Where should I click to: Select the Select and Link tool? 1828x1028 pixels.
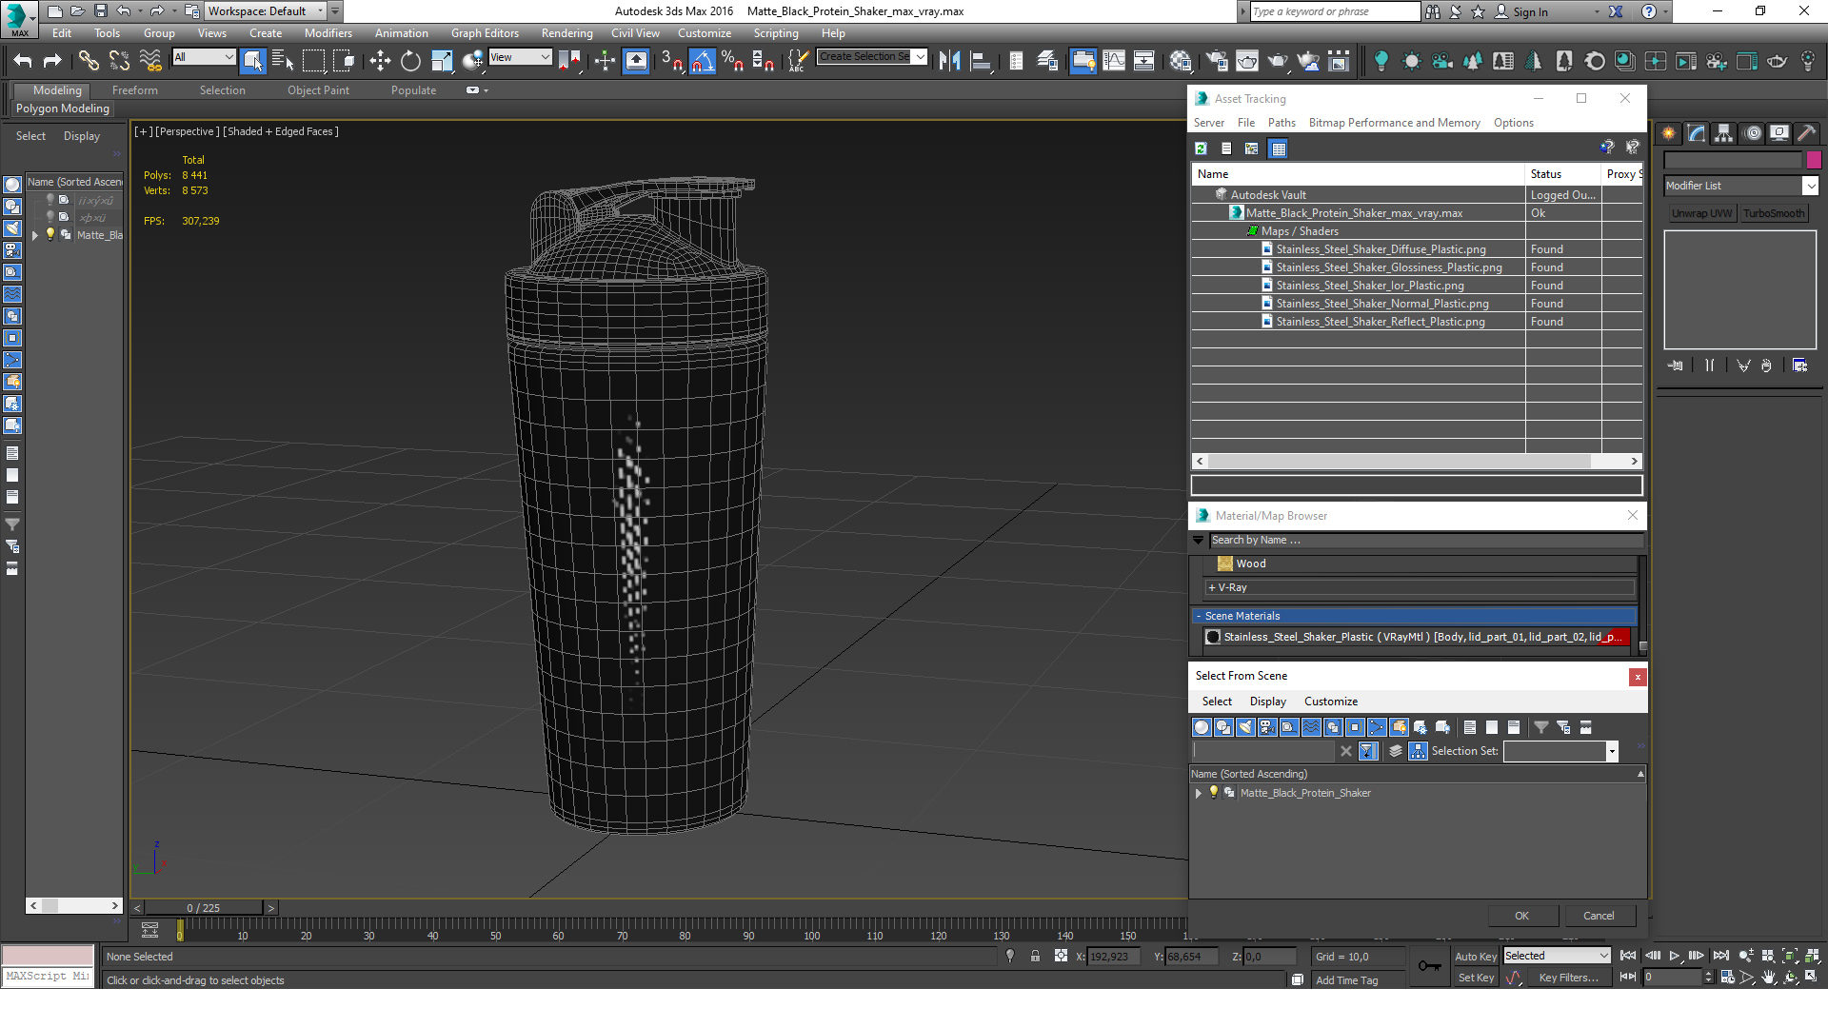tap(89, 61)
